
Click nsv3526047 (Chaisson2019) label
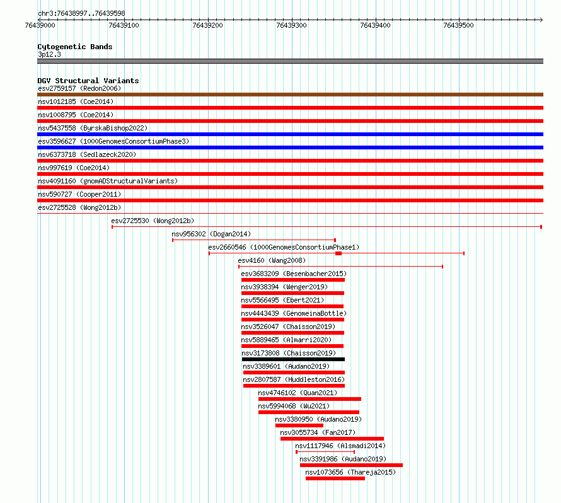click(288, 327)
